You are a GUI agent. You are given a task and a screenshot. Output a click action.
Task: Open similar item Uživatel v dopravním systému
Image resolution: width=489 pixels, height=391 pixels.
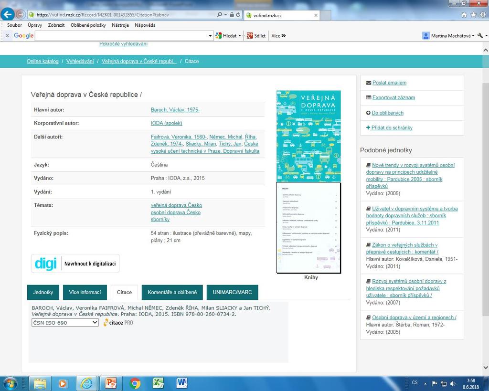tap(412, 215)
